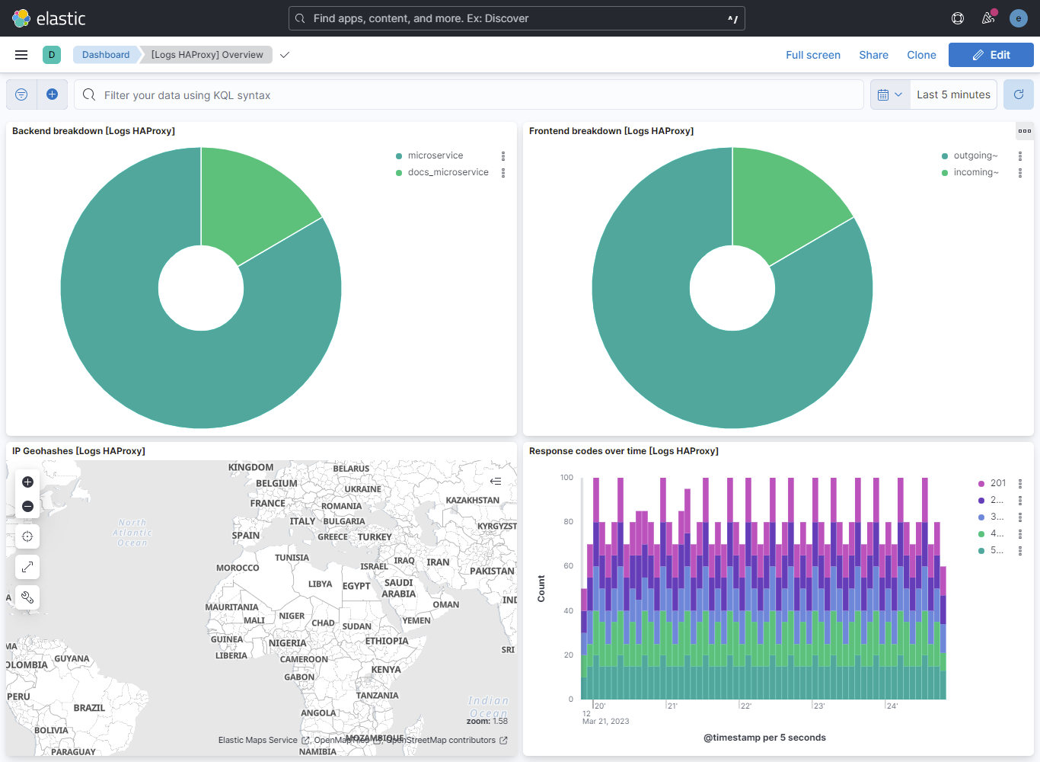This screenshot has width=1040, height=762.
Task: Add a filter using the plus icon
Action: click(53, 94)
